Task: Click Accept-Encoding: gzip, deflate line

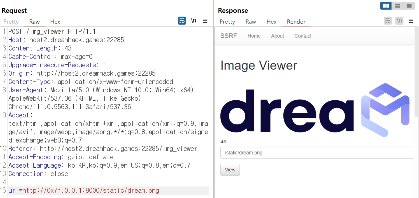Action: (61, 157)
